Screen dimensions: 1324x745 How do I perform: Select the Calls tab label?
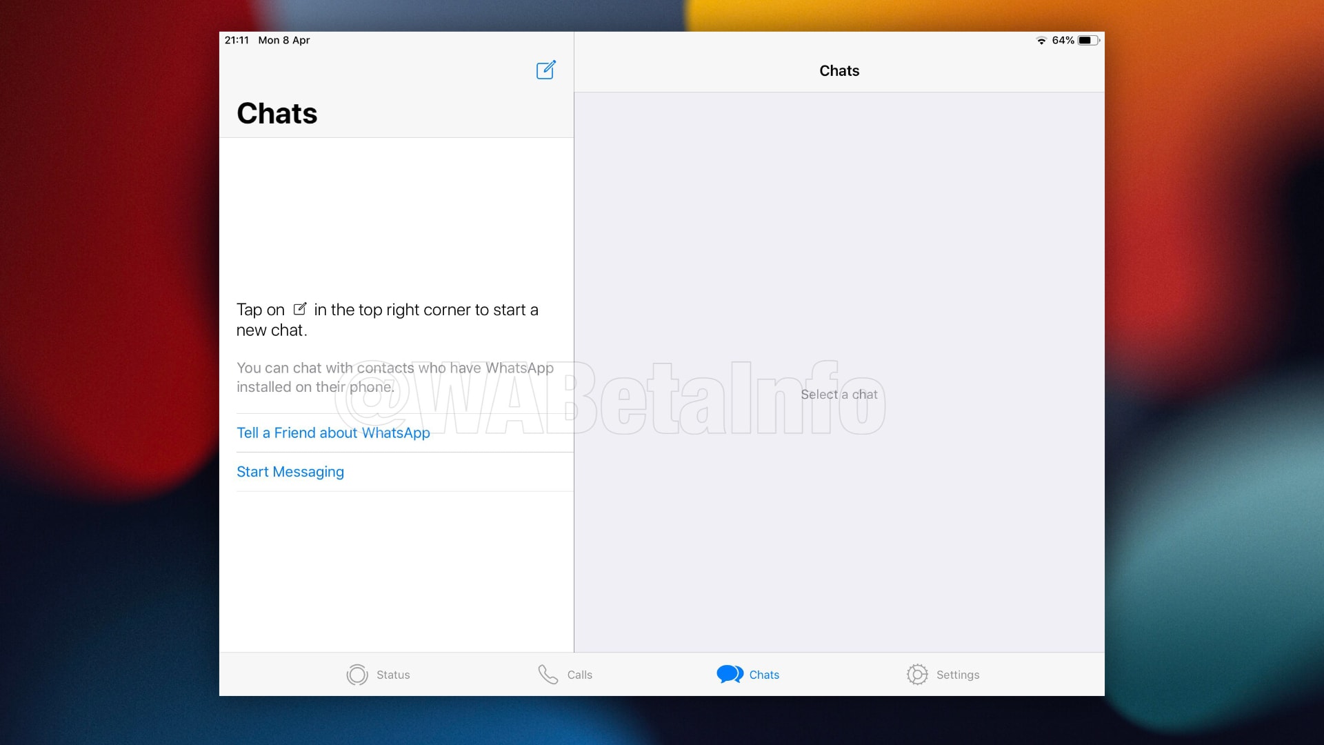click(579, 675)
